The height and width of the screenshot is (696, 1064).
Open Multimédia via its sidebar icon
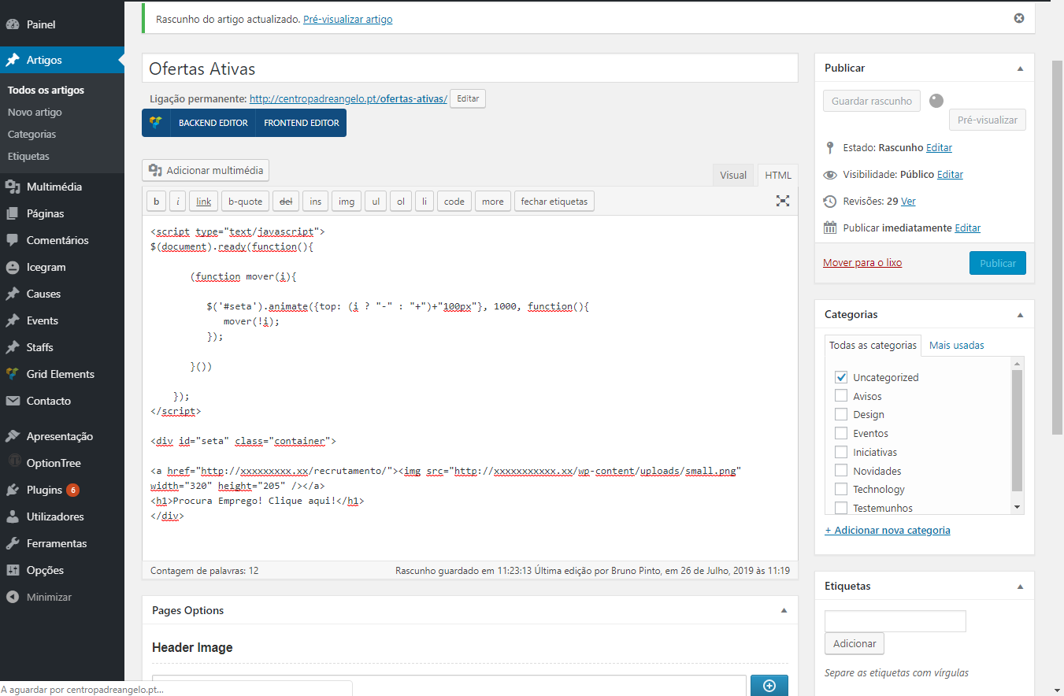tap(13, 187)
